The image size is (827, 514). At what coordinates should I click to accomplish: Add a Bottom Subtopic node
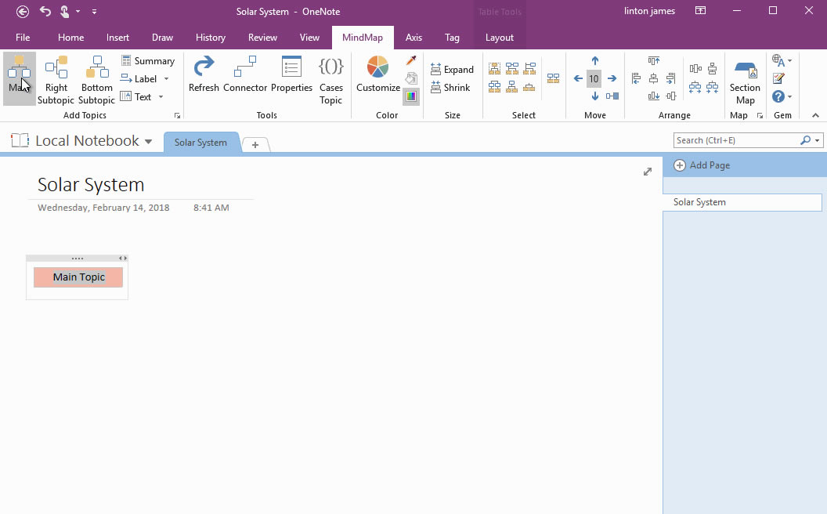click(x=96, y=76)
